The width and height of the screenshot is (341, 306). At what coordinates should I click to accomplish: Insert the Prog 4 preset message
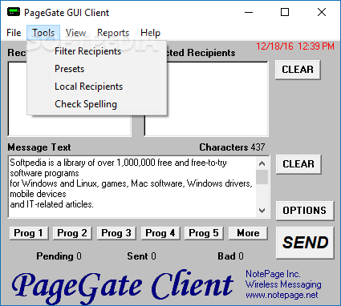tap(160, 233)
